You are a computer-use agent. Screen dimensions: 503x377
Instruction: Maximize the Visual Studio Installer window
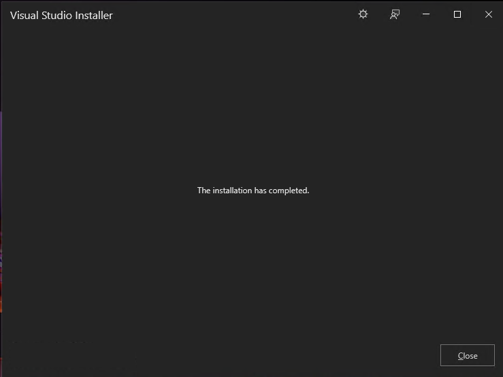click(457, 14)
